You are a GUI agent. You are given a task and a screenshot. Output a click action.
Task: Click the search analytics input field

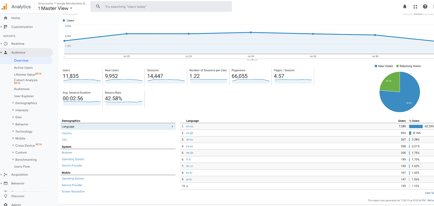click(x=161, y=7)
